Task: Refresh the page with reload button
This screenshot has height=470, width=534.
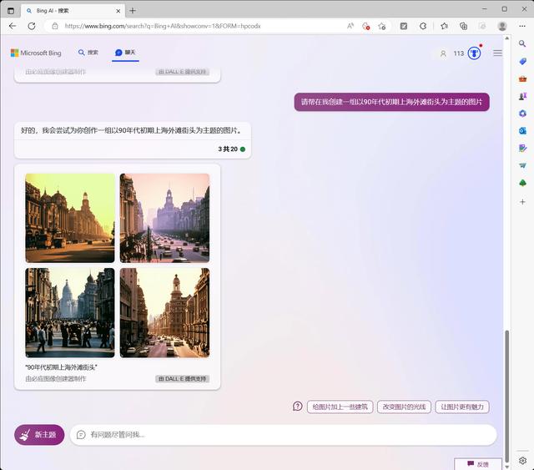Action: pos(32,26)
